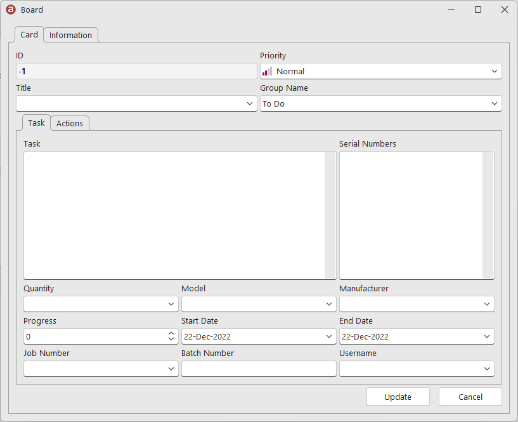Expand the Group Name dropdown
The image size is (518, 422).
[x=494, y=103]
